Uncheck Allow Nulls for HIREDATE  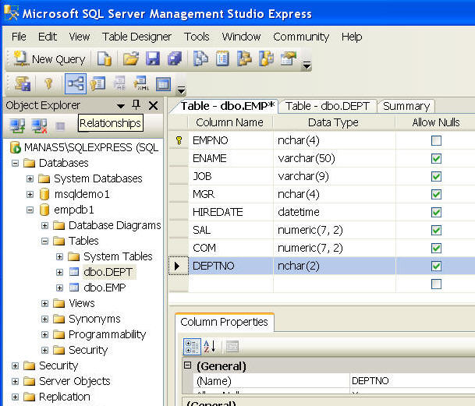[x=436, y=212]
